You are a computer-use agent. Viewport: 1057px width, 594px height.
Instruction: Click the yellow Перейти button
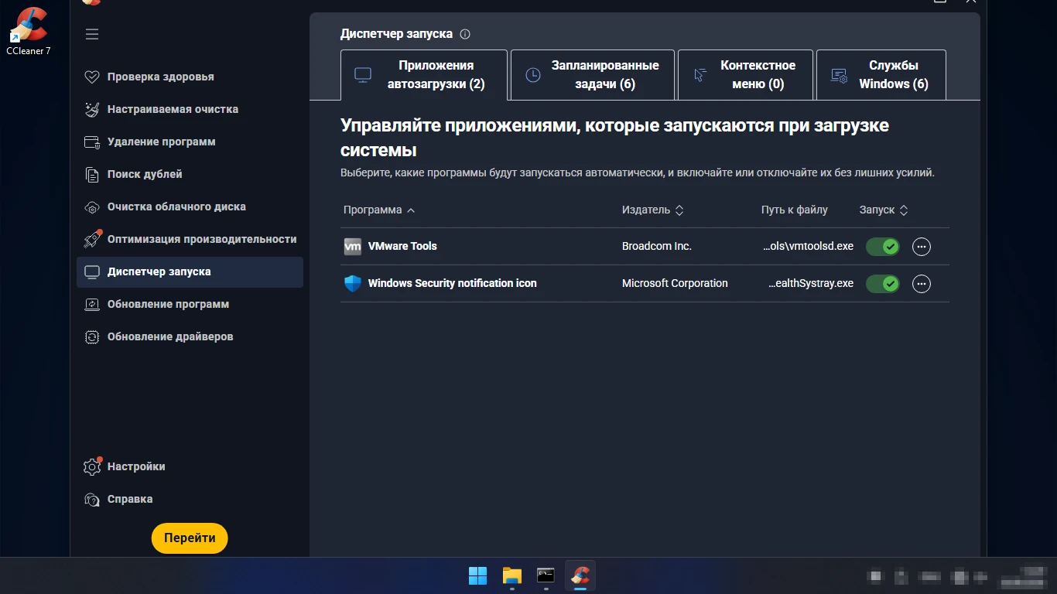(190, 538)
